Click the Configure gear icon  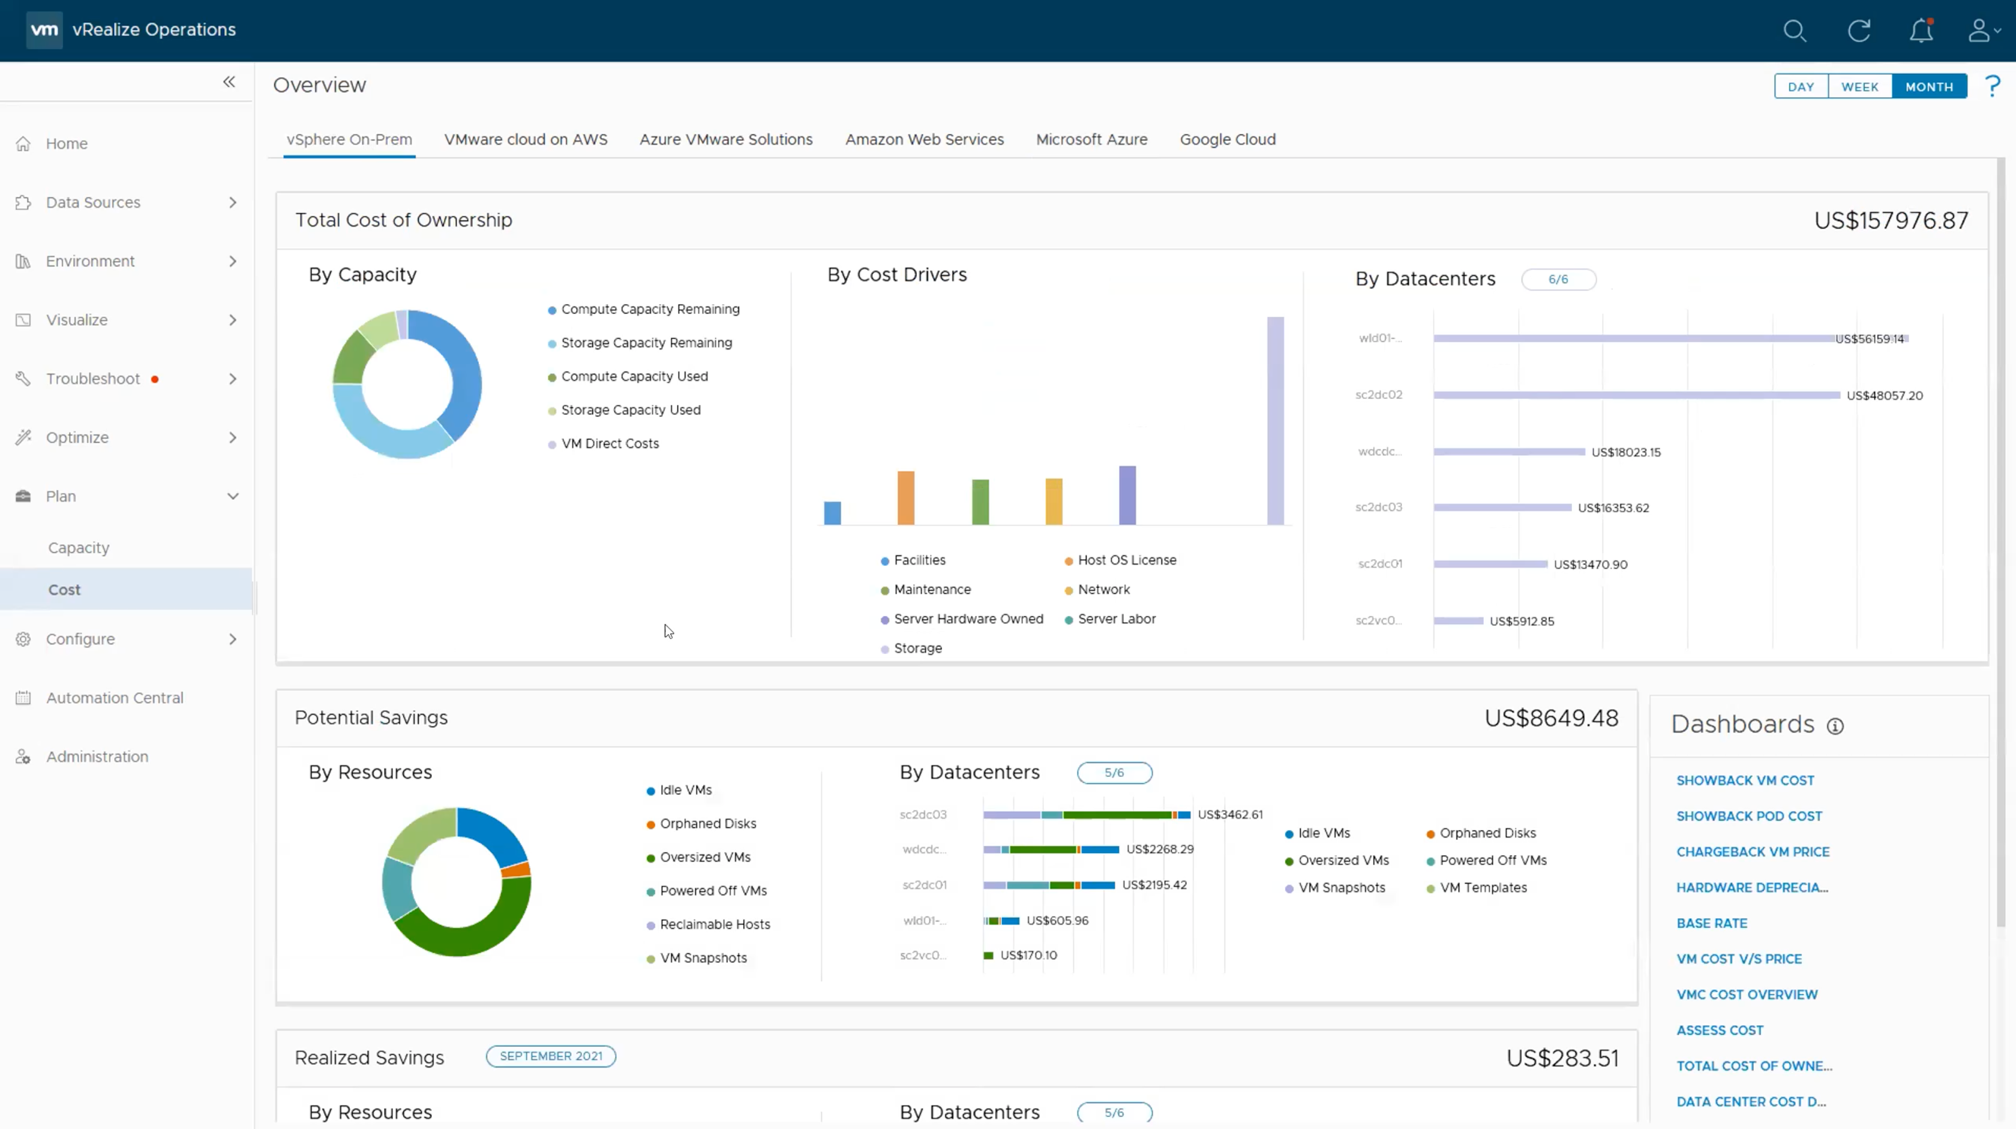23,639
